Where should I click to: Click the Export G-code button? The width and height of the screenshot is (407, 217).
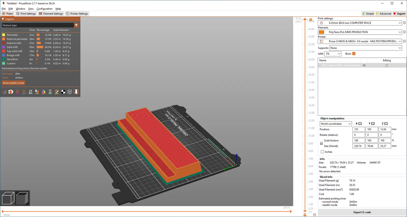pos(362,212)
